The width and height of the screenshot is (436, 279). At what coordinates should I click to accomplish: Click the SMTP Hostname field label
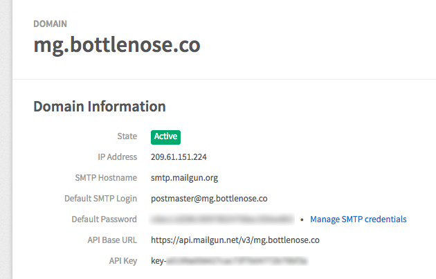click(106, 178)
